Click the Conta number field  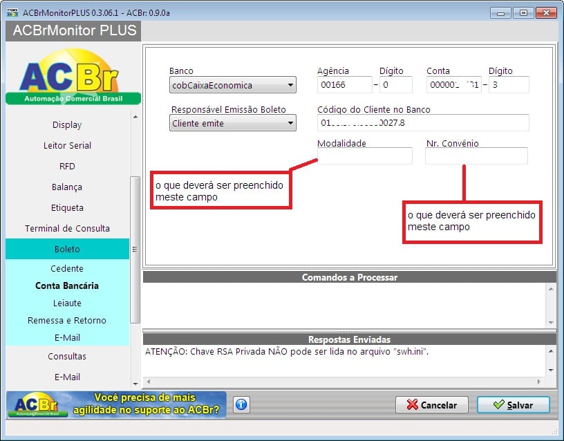(x=453, y=84)
